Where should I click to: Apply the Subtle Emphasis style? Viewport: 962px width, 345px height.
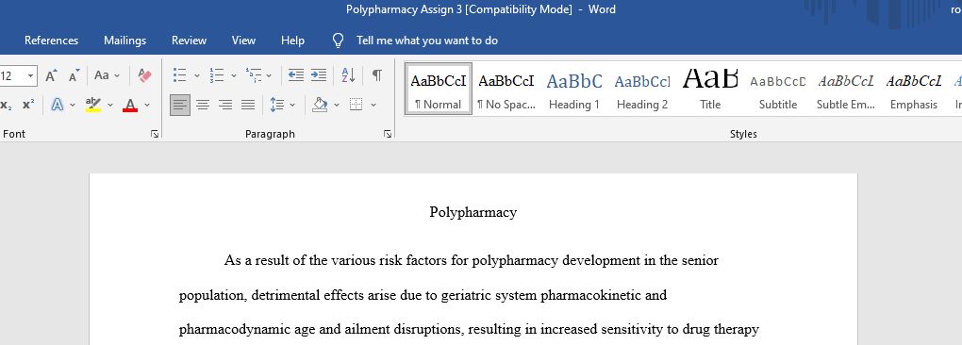point(846,89)
